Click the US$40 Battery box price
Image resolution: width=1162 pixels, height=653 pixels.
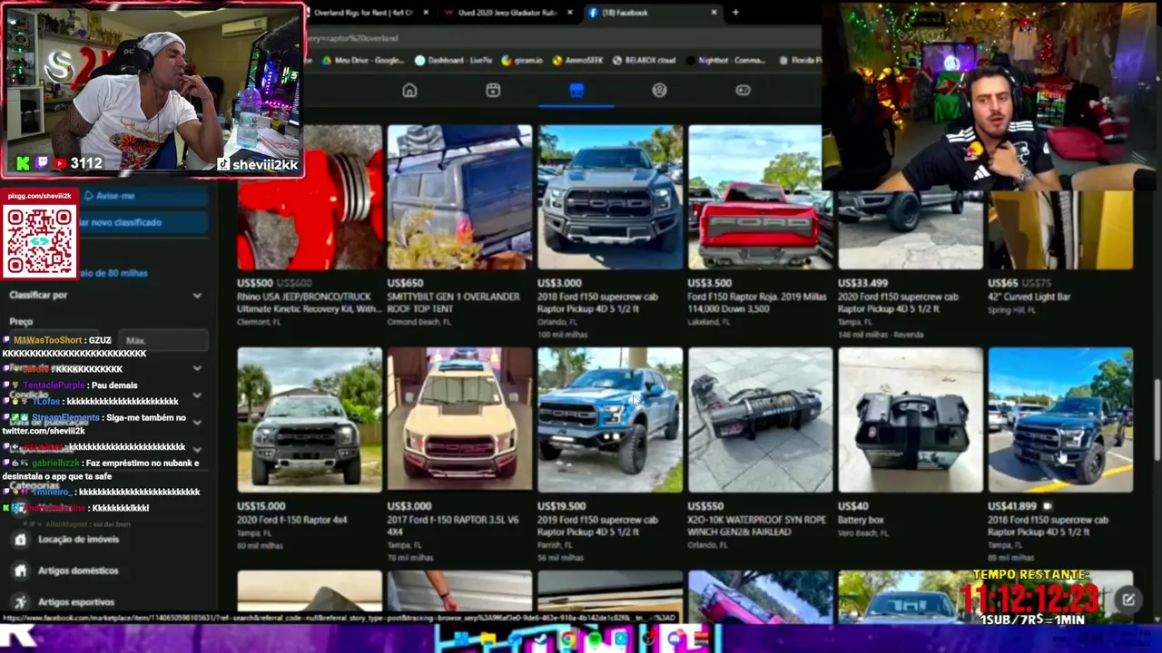852,506
